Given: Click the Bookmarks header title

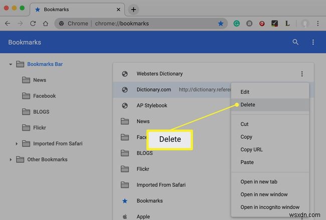Looking at the screenshot, I should tap(25, 42).
